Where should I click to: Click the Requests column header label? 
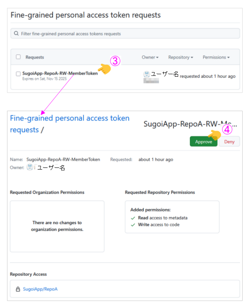(35, 57)
